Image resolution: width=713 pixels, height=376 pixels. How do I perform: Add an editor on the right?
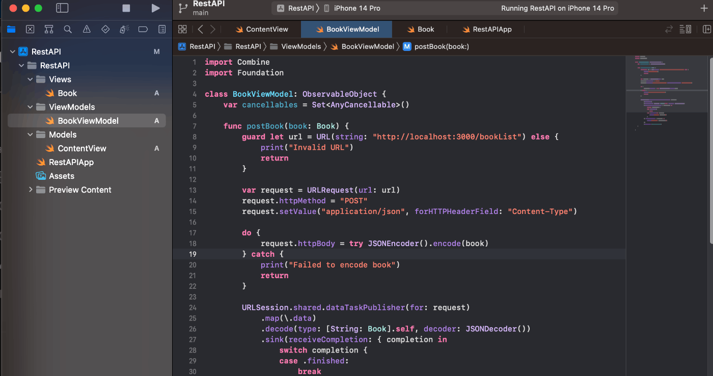point(707,29)
